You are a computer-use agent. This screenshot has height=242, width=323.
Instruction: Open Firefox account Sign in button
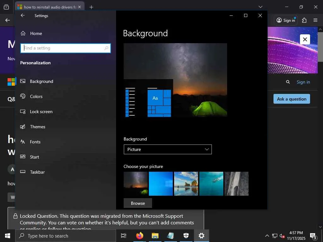pos(286,20)
